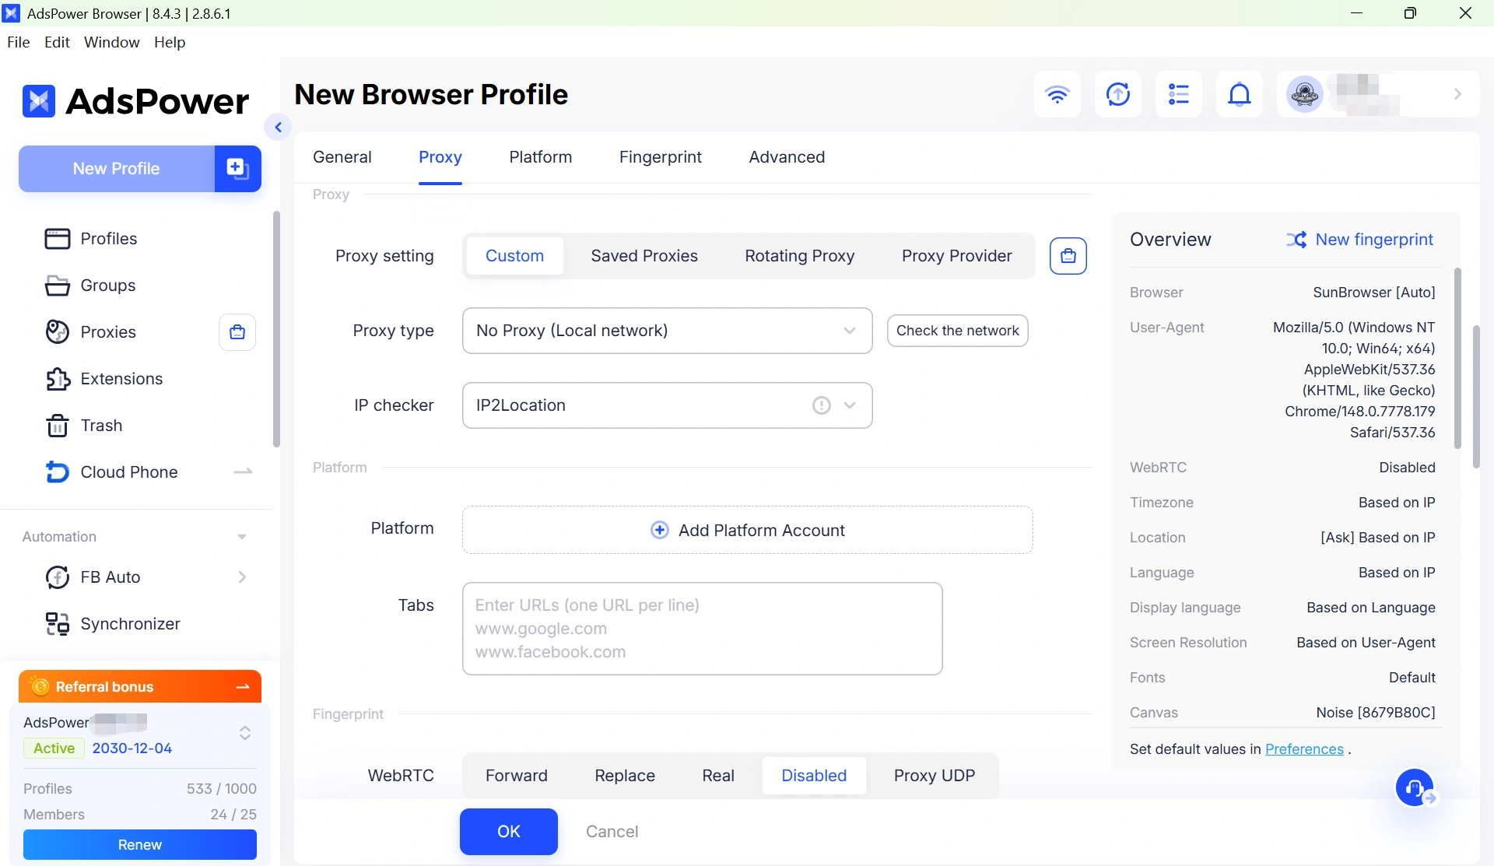Open the Help menu

click(169, 42)
